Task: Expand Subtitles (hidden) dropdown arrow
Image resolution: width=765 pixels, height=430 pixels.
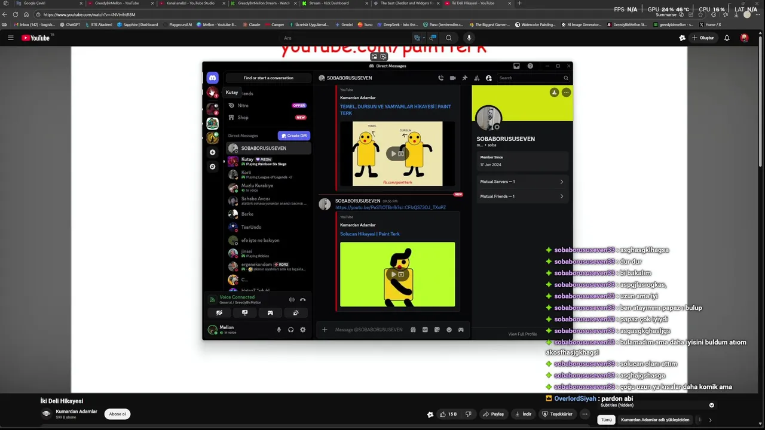Action: click(x=711, y=405)
